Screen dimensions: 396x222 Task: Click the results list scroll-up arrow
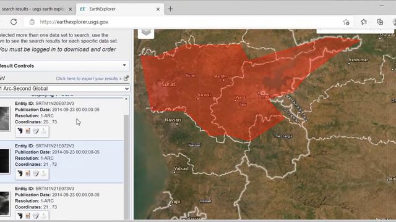(126, 99)
